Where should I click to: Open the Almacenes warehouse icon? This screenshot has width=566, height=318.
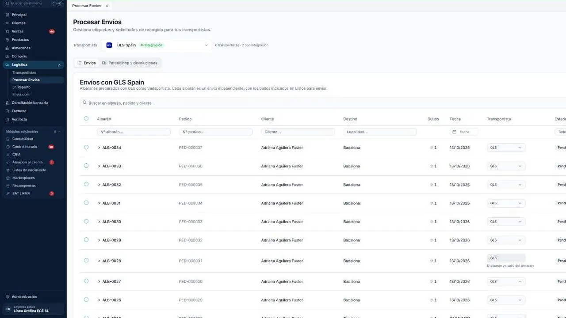click(x=7, y=48)
